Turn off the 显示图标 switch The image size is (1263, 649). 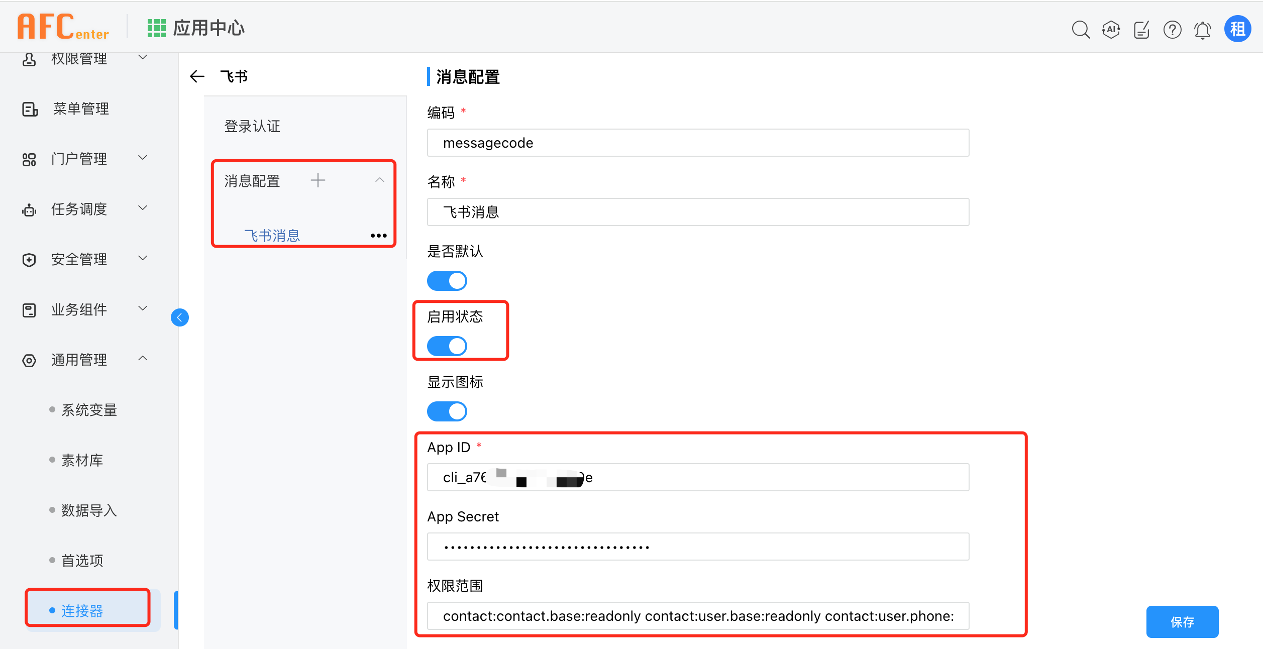coord(447,411)
